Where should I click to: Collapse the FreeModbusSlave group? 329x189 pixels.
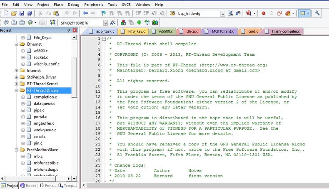coord(16,150)
